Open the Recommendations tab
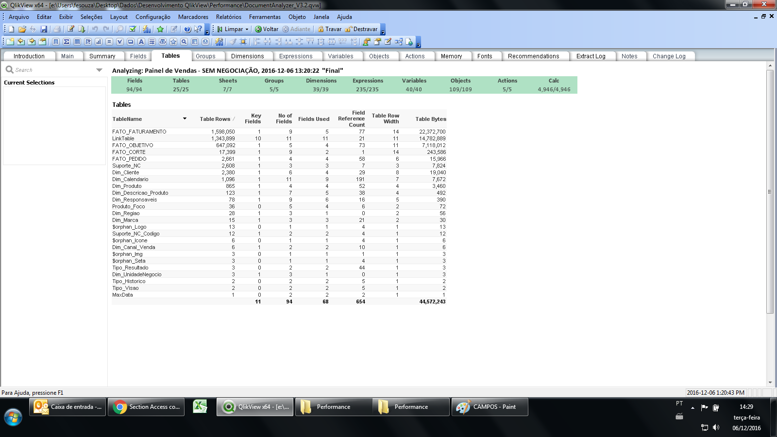The image size is (777, 437). [534, 56]
